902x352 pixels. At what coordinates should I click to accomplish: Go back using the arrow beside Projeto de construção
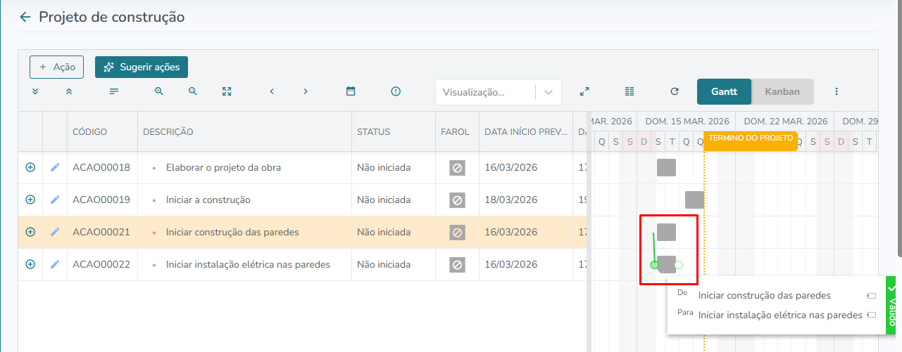[x=25, y=17]
